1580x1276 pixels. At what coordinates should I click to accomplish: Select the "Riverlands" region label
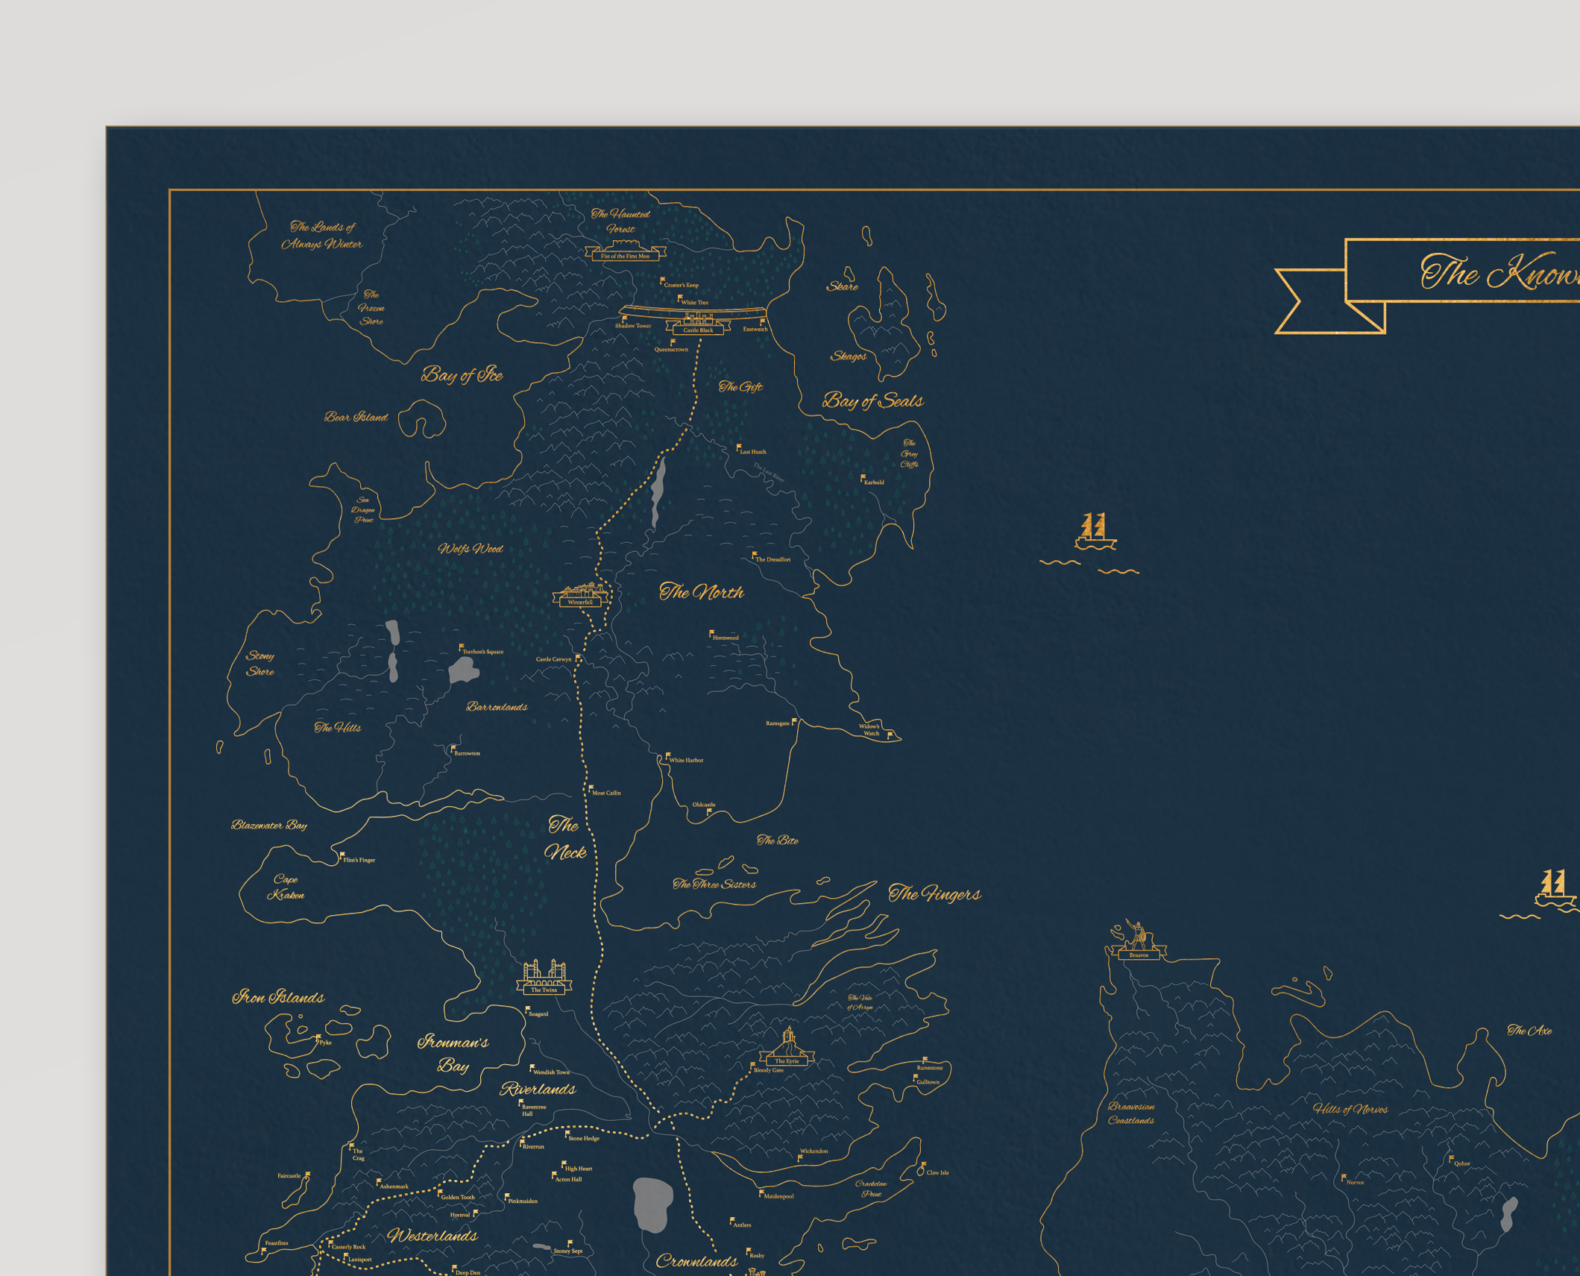538,1090
